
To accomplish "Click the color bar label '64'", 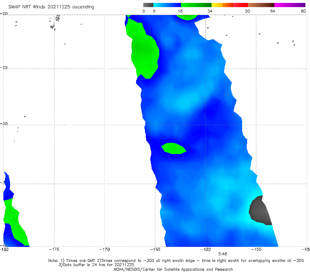I will coord(273,11).
